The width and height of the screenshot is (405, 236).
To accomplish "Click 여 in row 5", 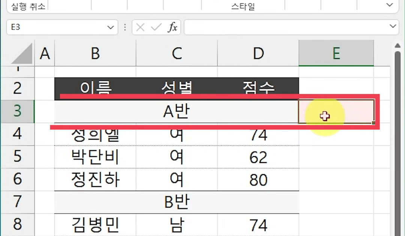I will click(177, 157).
